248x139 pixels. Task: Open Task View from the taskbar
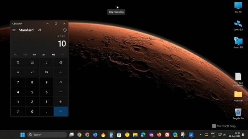tap(71, 135)
